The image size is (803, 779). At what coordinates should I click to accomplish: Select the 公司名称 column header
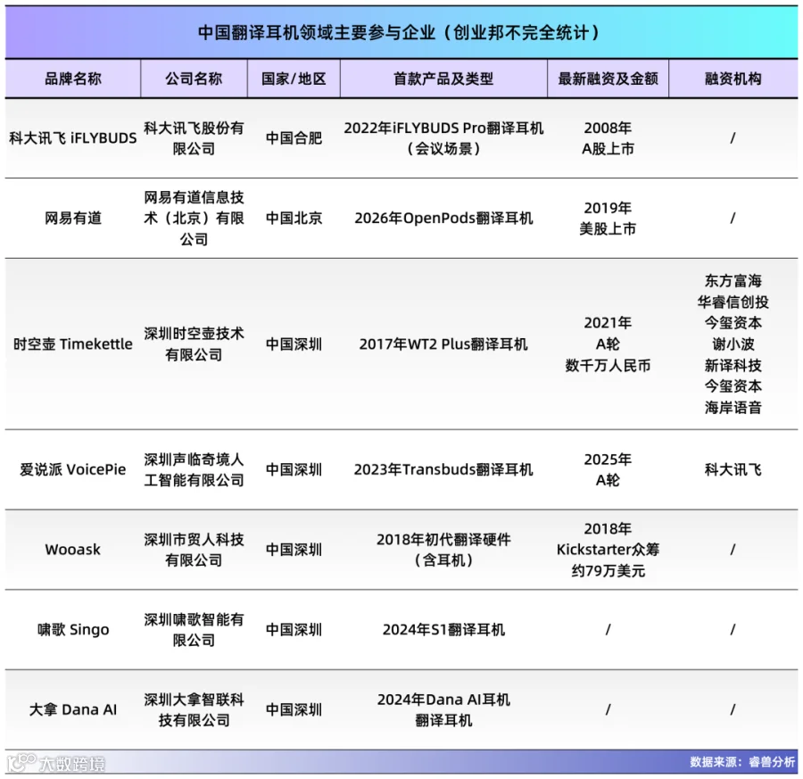tap(194, 79)
